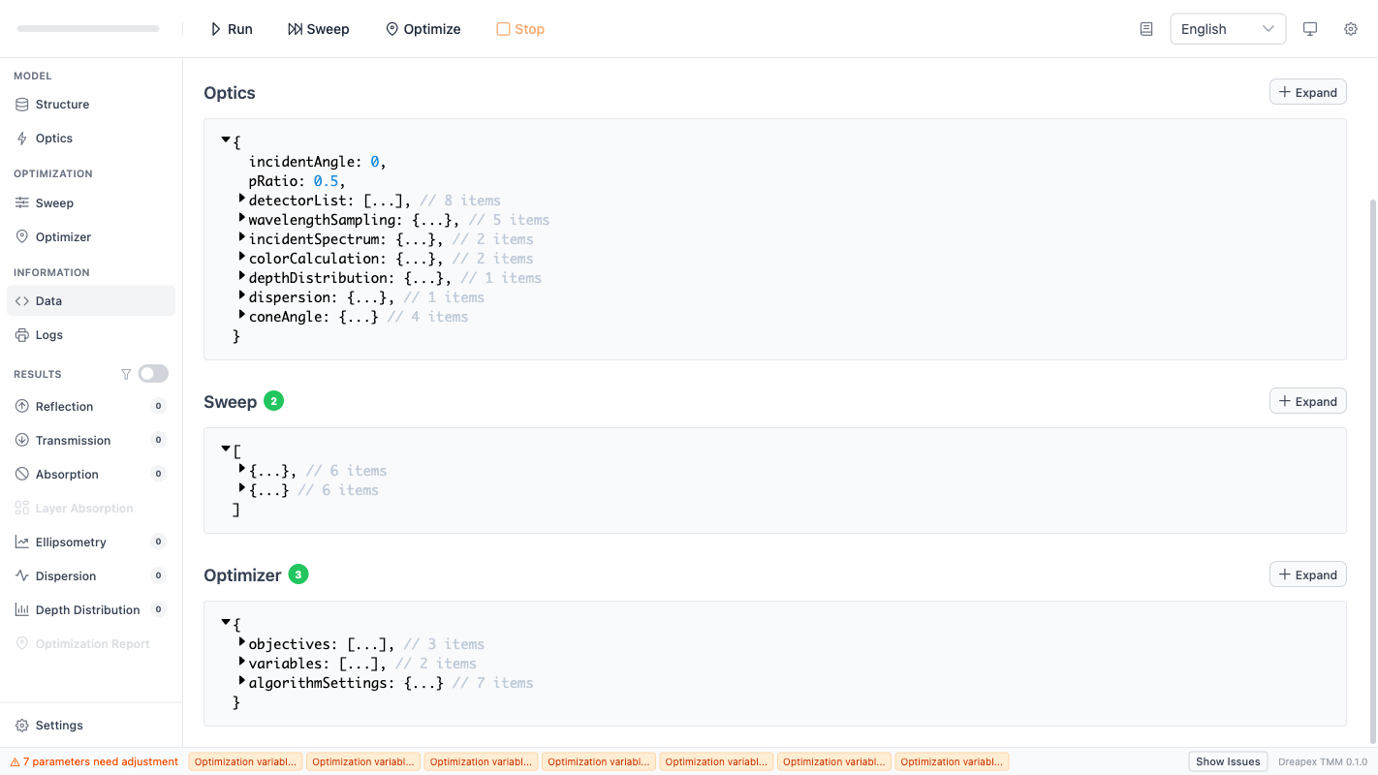Image resolution: width=1378 pixels, height=775 pixels.
Task: Open the Sweep section in the sidebar
Action: click(x=56, y=202)
